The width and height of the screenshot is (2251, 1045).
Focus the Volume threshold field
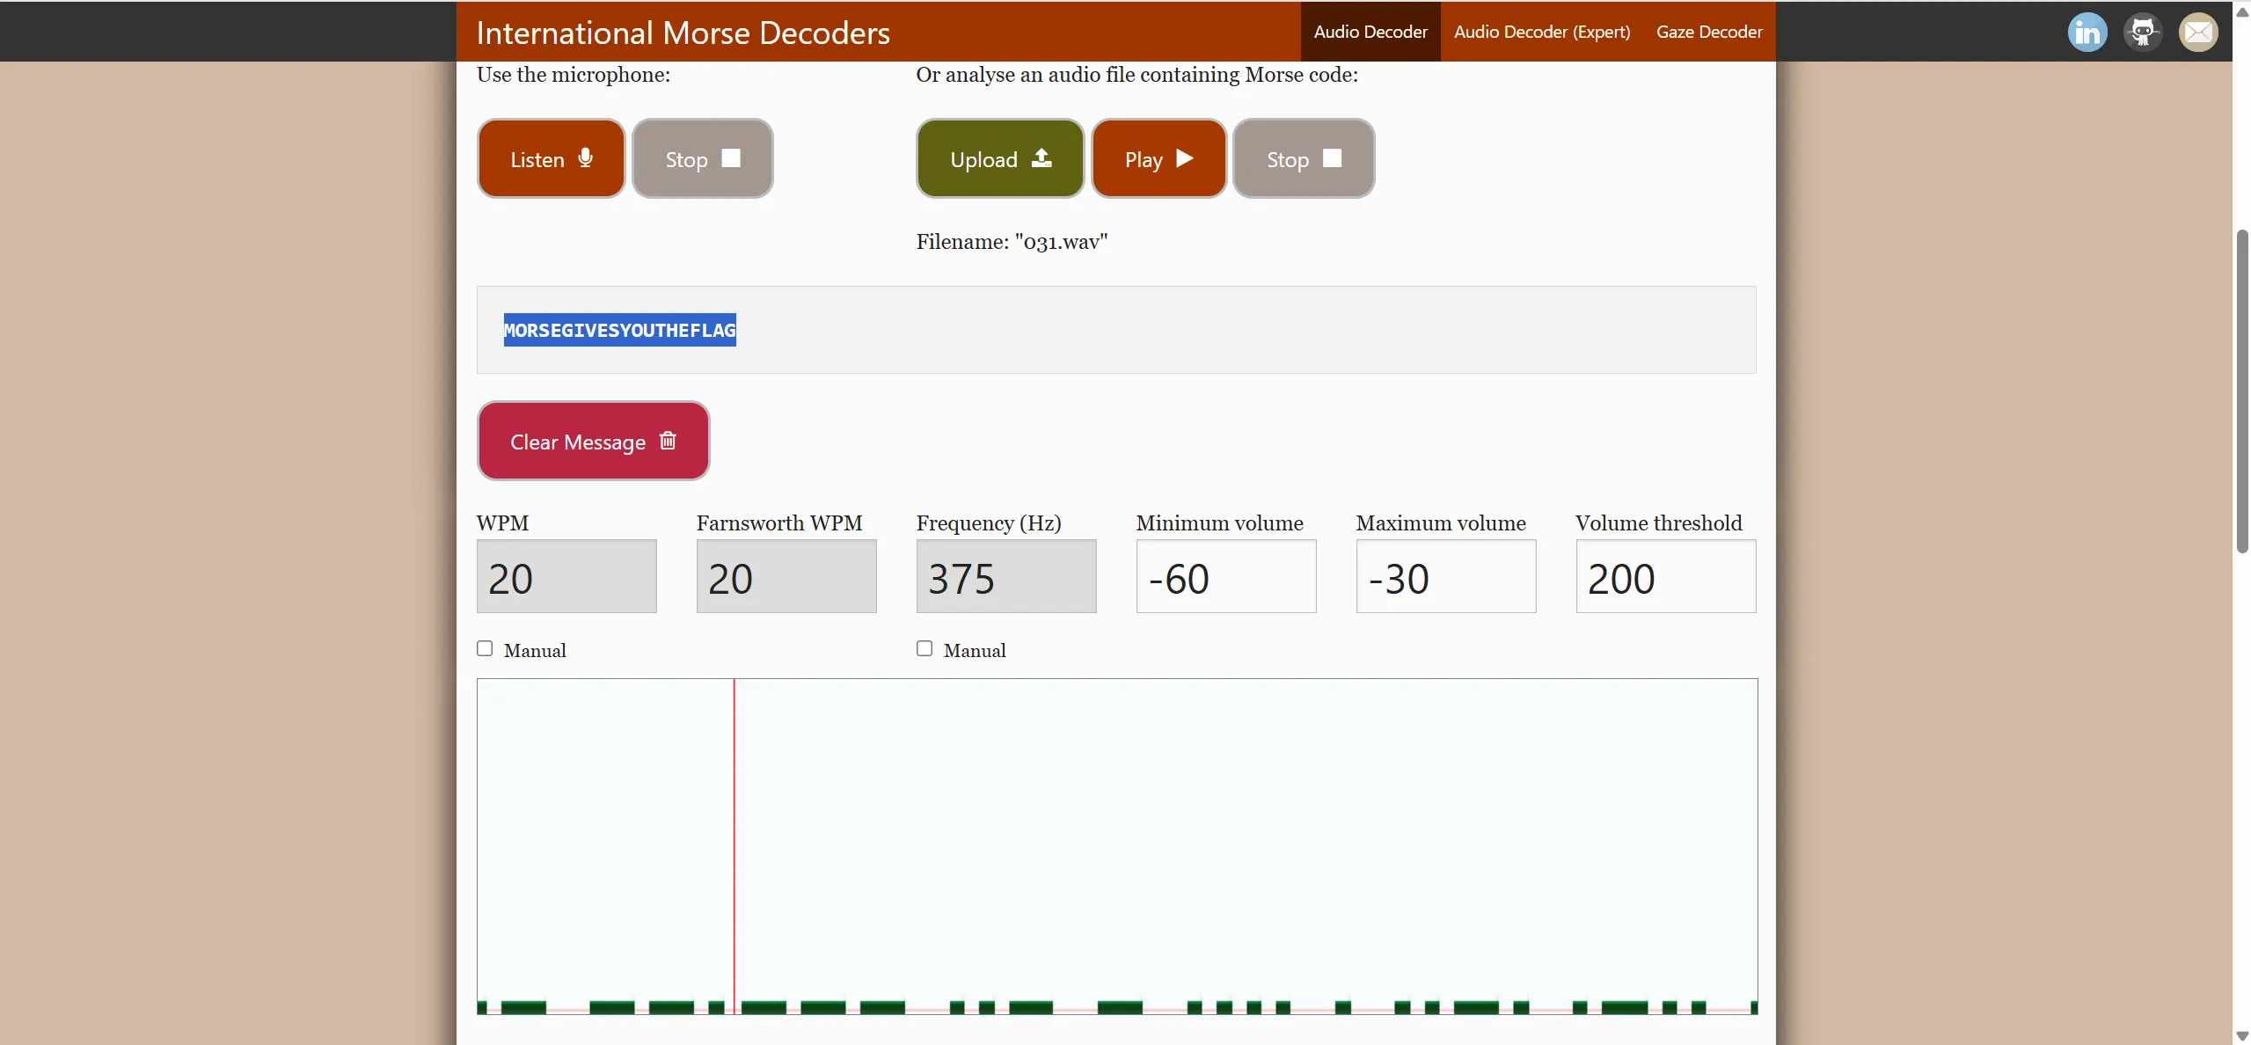coord(1665,577)
